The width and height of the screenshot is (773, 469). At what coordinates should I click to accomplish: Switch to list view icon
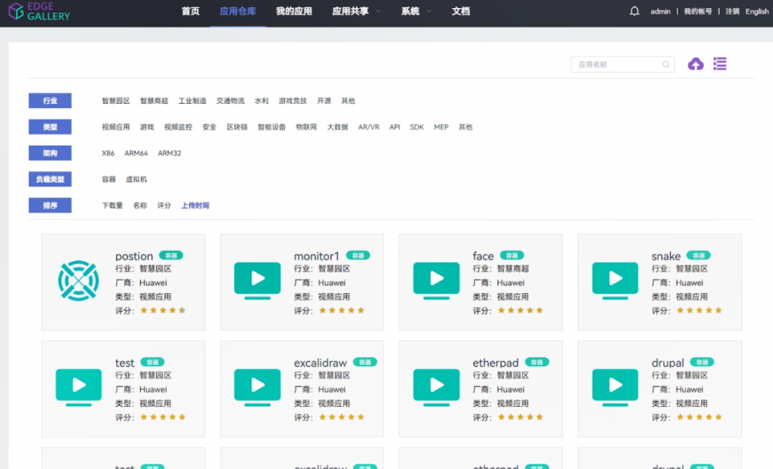[720, 64]
